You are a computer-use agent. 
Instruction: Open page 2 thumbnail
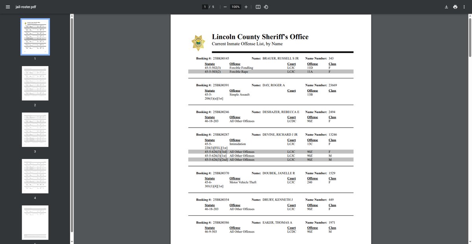tap(35, 84)
